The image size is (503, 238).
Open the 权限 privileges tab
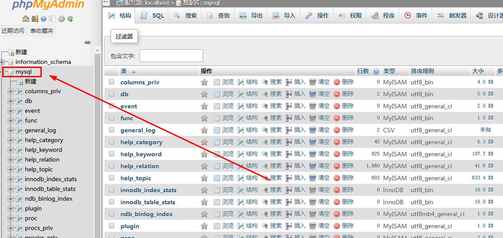(350, 16)
